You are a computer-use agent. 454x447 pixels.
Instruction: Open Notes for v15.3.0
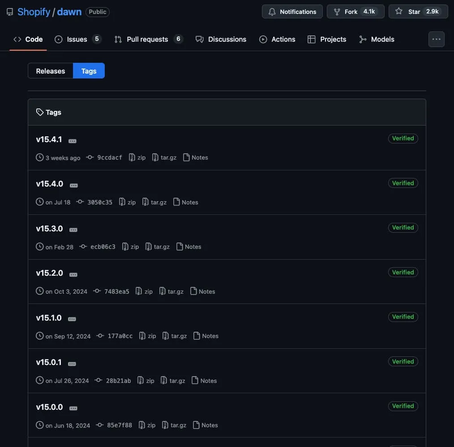pos(188,247)
